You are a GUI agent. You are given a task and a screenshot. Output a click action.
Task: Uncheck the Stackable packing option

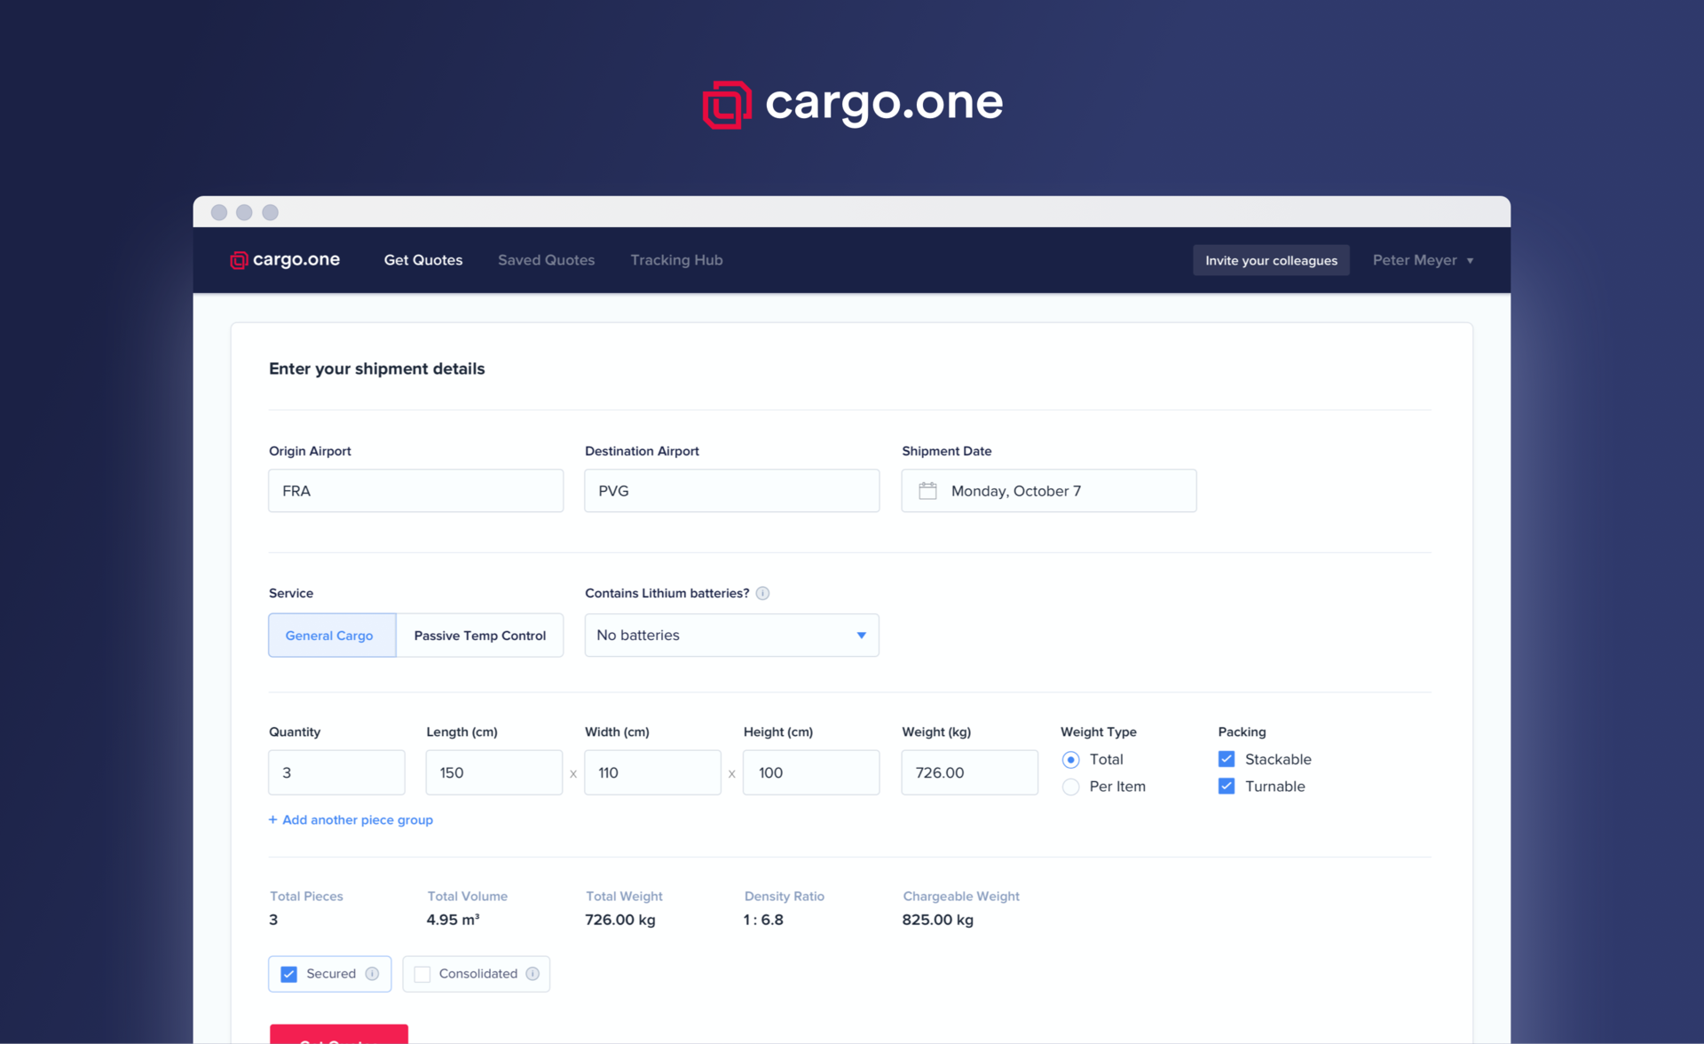(x=1227, y=759)
